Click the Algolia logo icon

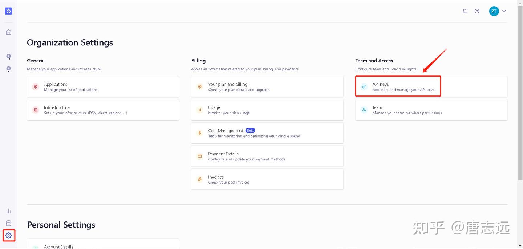point(8,11)
